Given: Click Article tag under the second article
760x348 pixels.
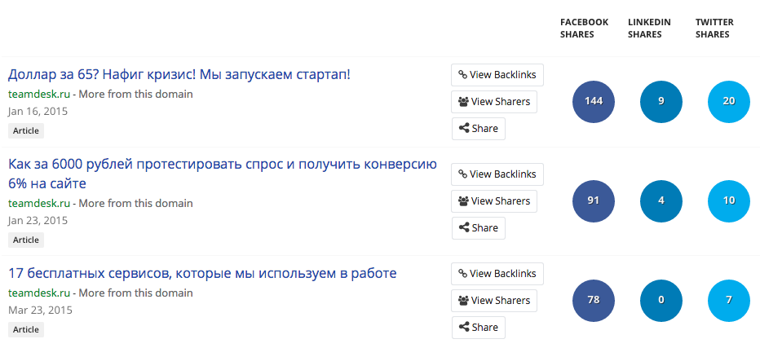Looking at the screenshot, I should [26, 240].
